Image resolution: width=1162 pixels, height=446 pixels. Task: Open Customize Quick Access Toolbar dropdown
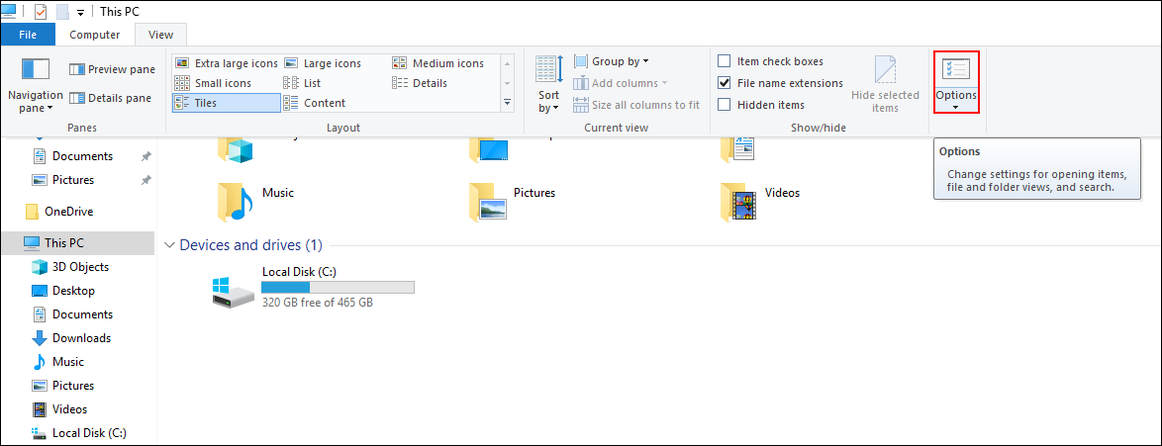pyautogui.click(x=80, y=12)
